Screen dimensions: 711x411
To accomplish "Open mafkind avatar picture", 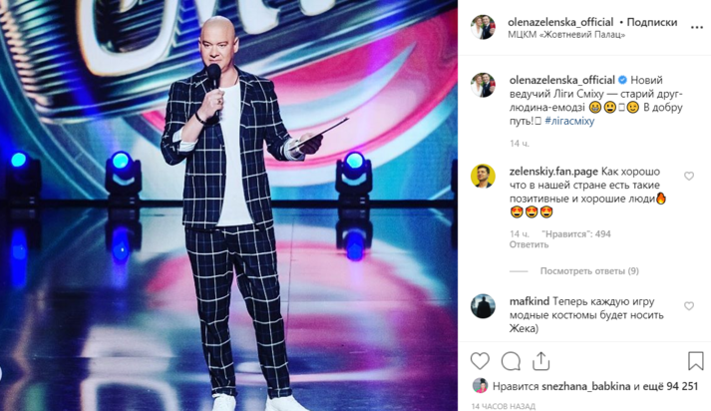I will [483, 306].
